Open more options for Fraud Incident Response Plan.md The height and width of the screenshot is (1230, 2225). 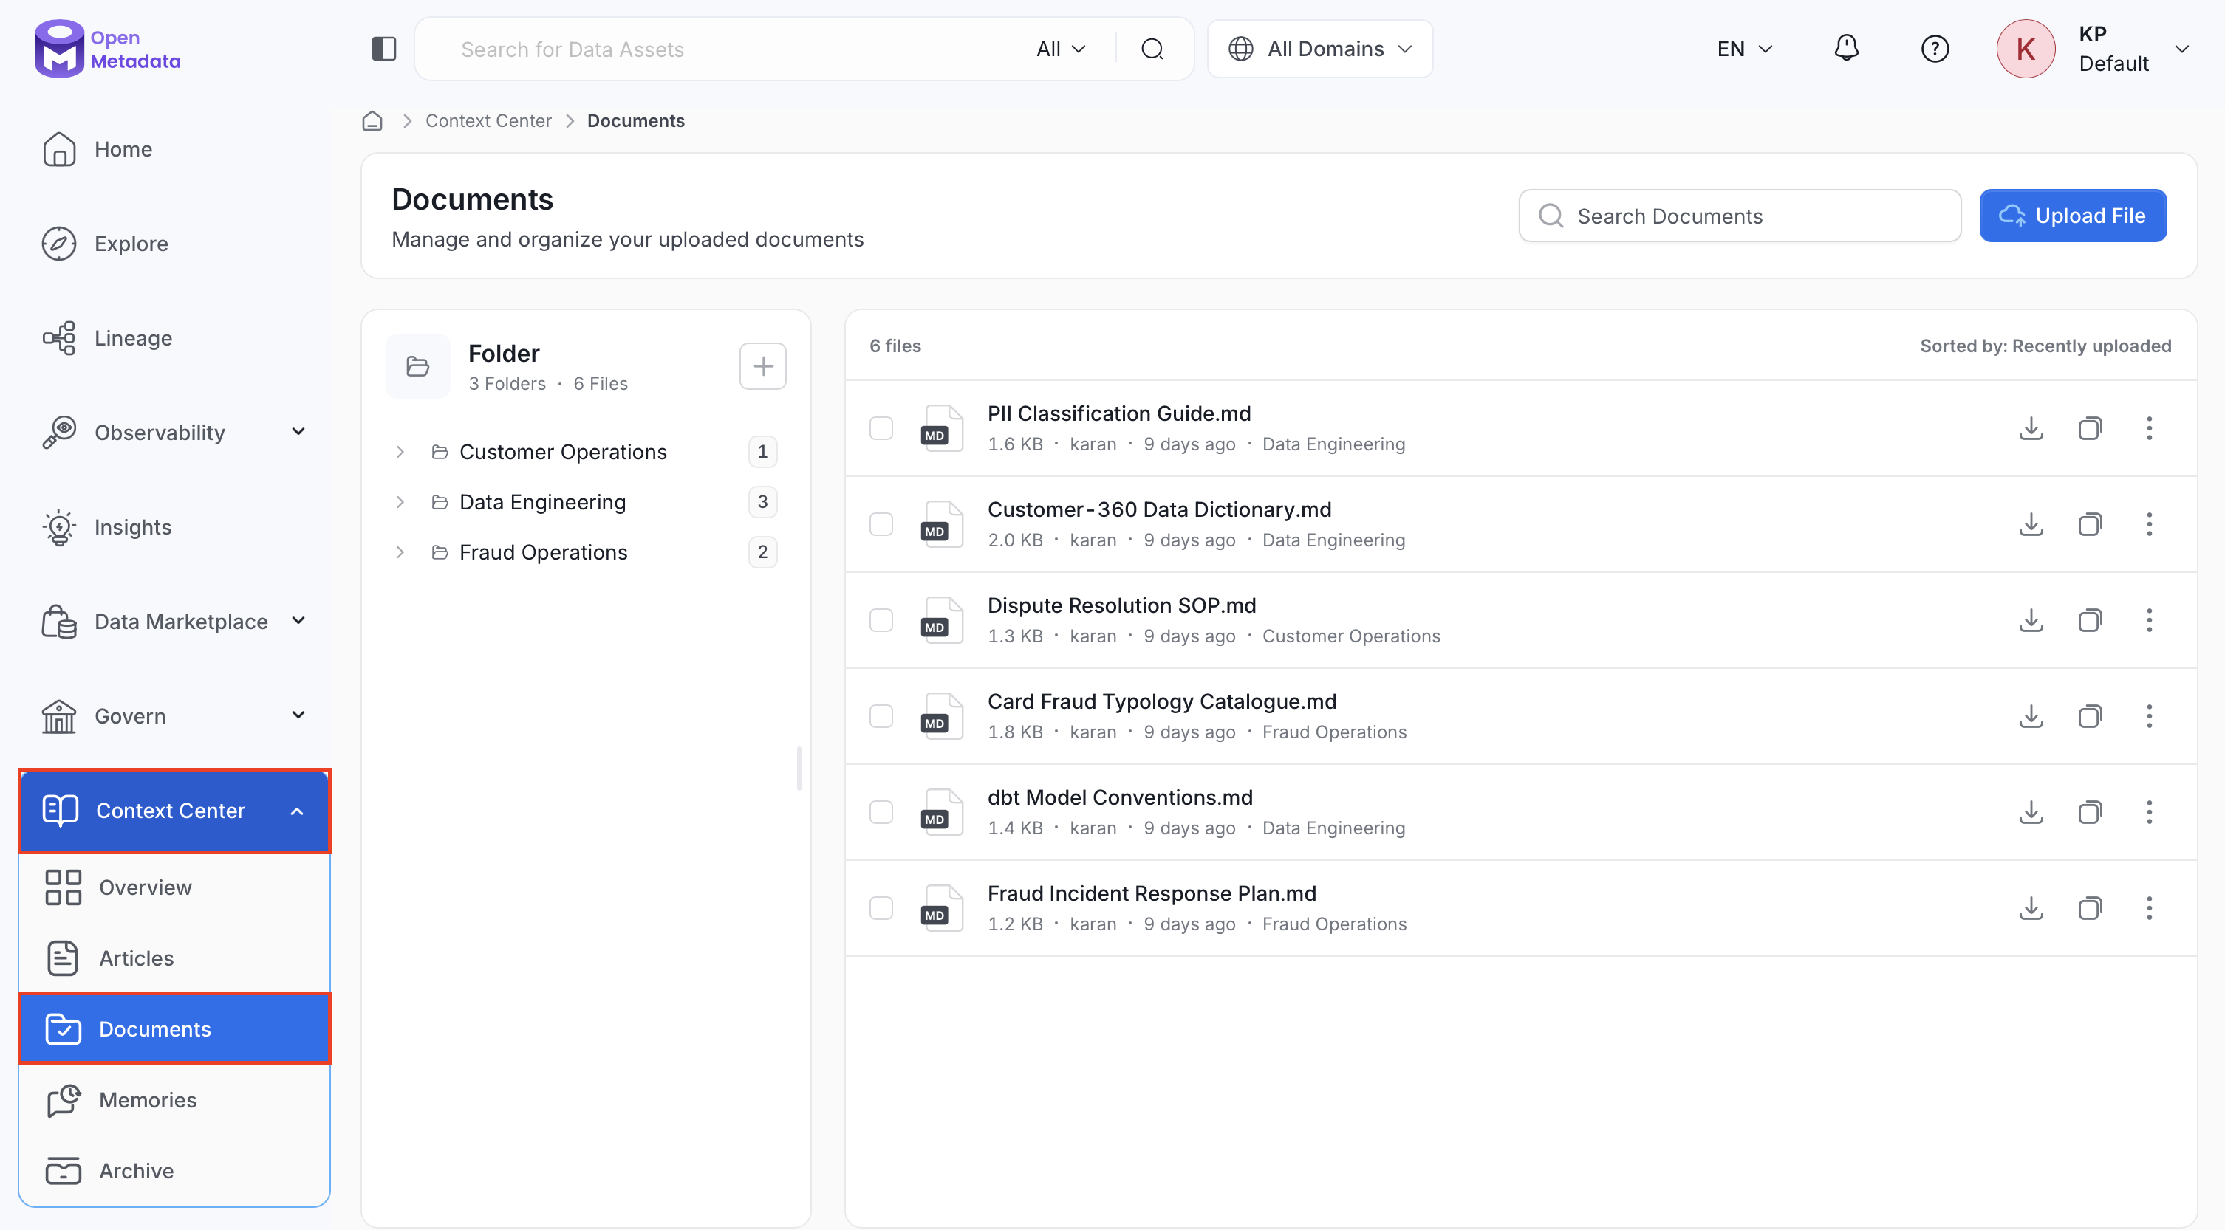point(2149,907)
